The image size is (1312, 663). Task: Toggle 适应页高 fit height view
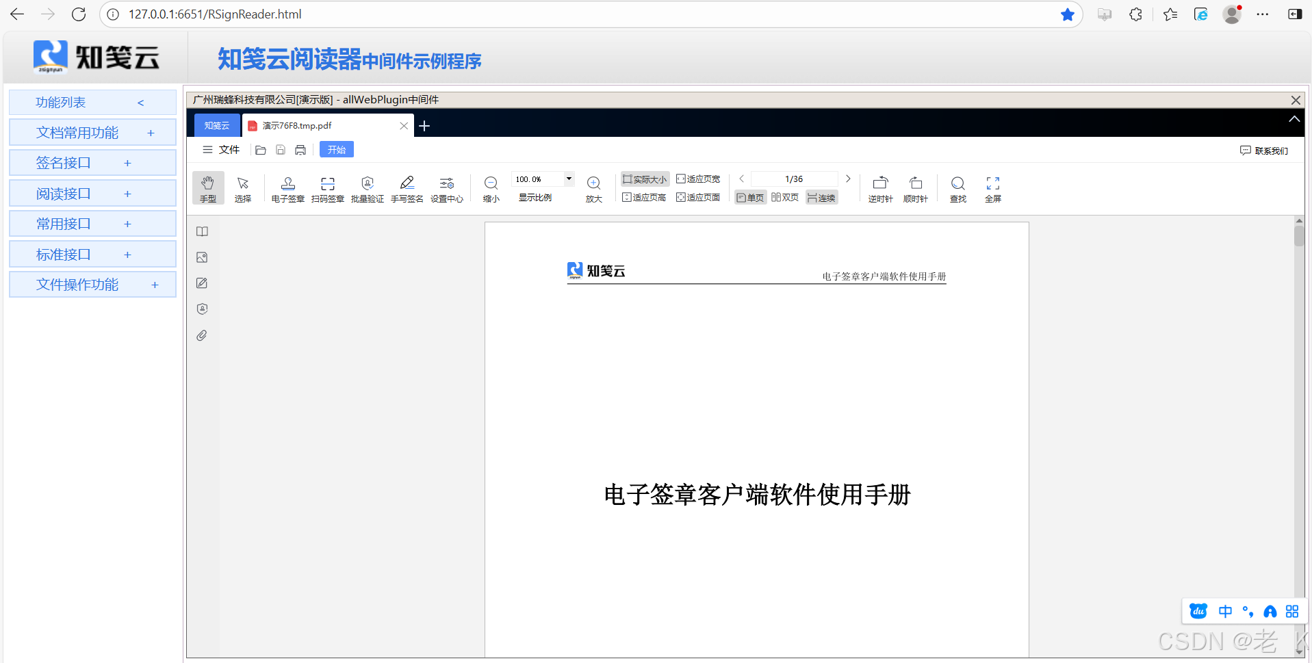click(x=644, y=197)
